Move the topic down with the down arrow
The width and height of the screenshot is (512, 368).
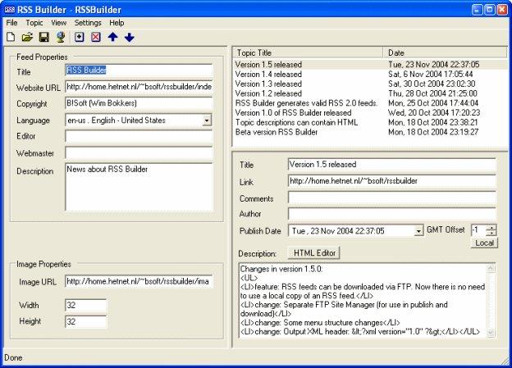click(130, 37)
